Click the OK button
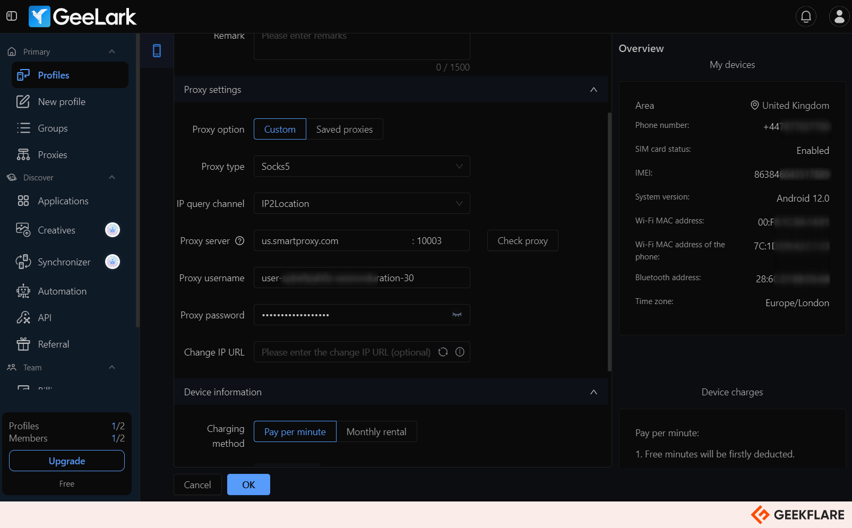The image size is (852, 528). (x=248, y=484)
